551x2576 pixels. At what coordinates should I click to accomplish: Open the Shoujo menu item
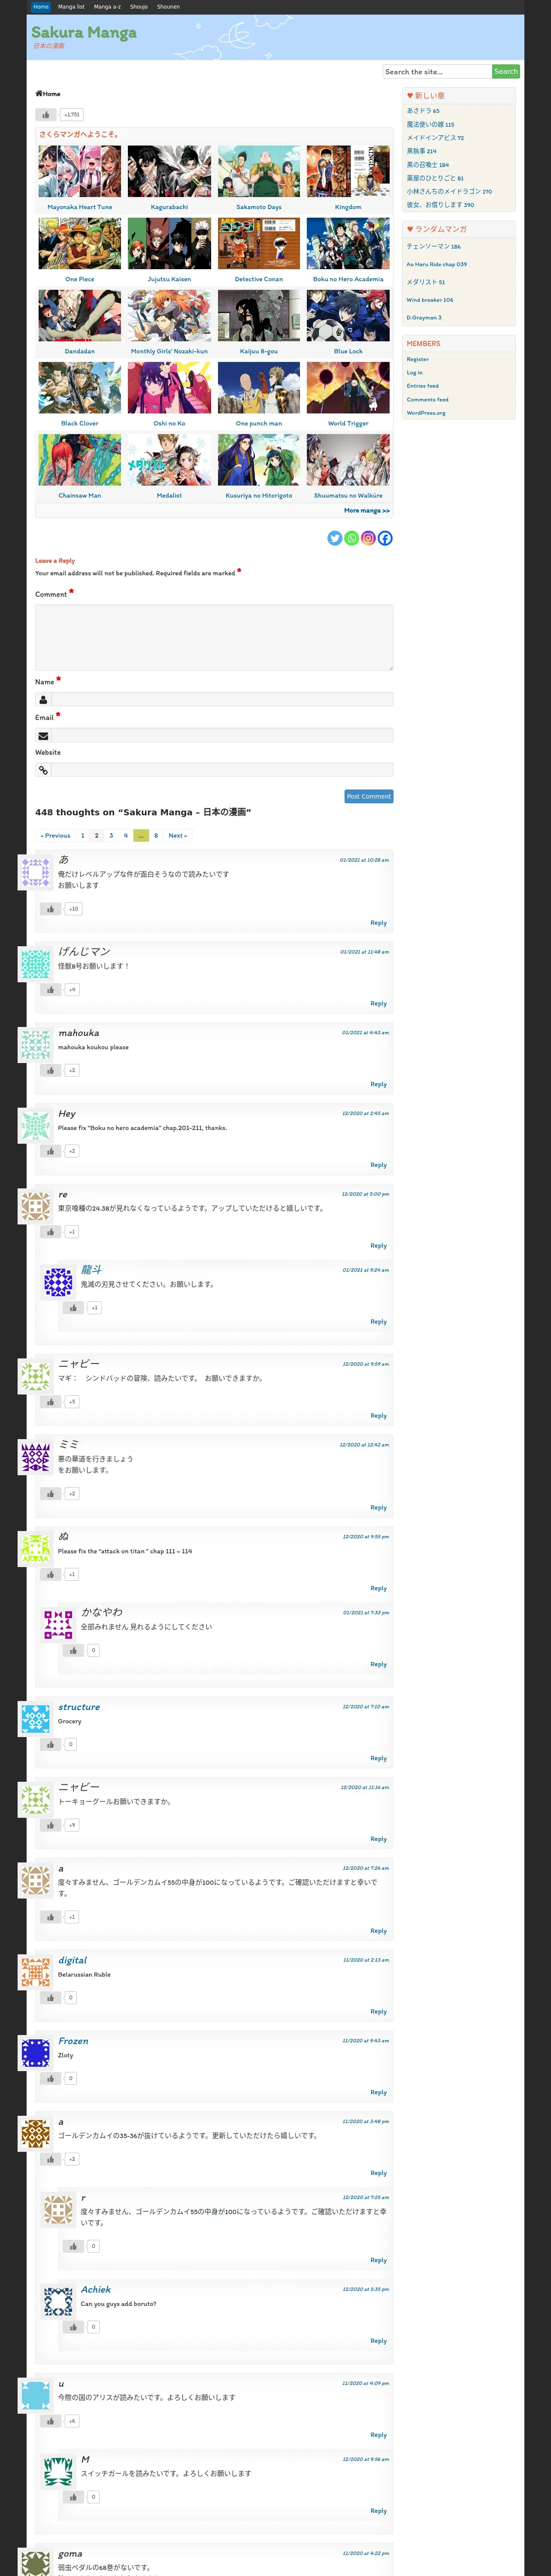[139, 7]
